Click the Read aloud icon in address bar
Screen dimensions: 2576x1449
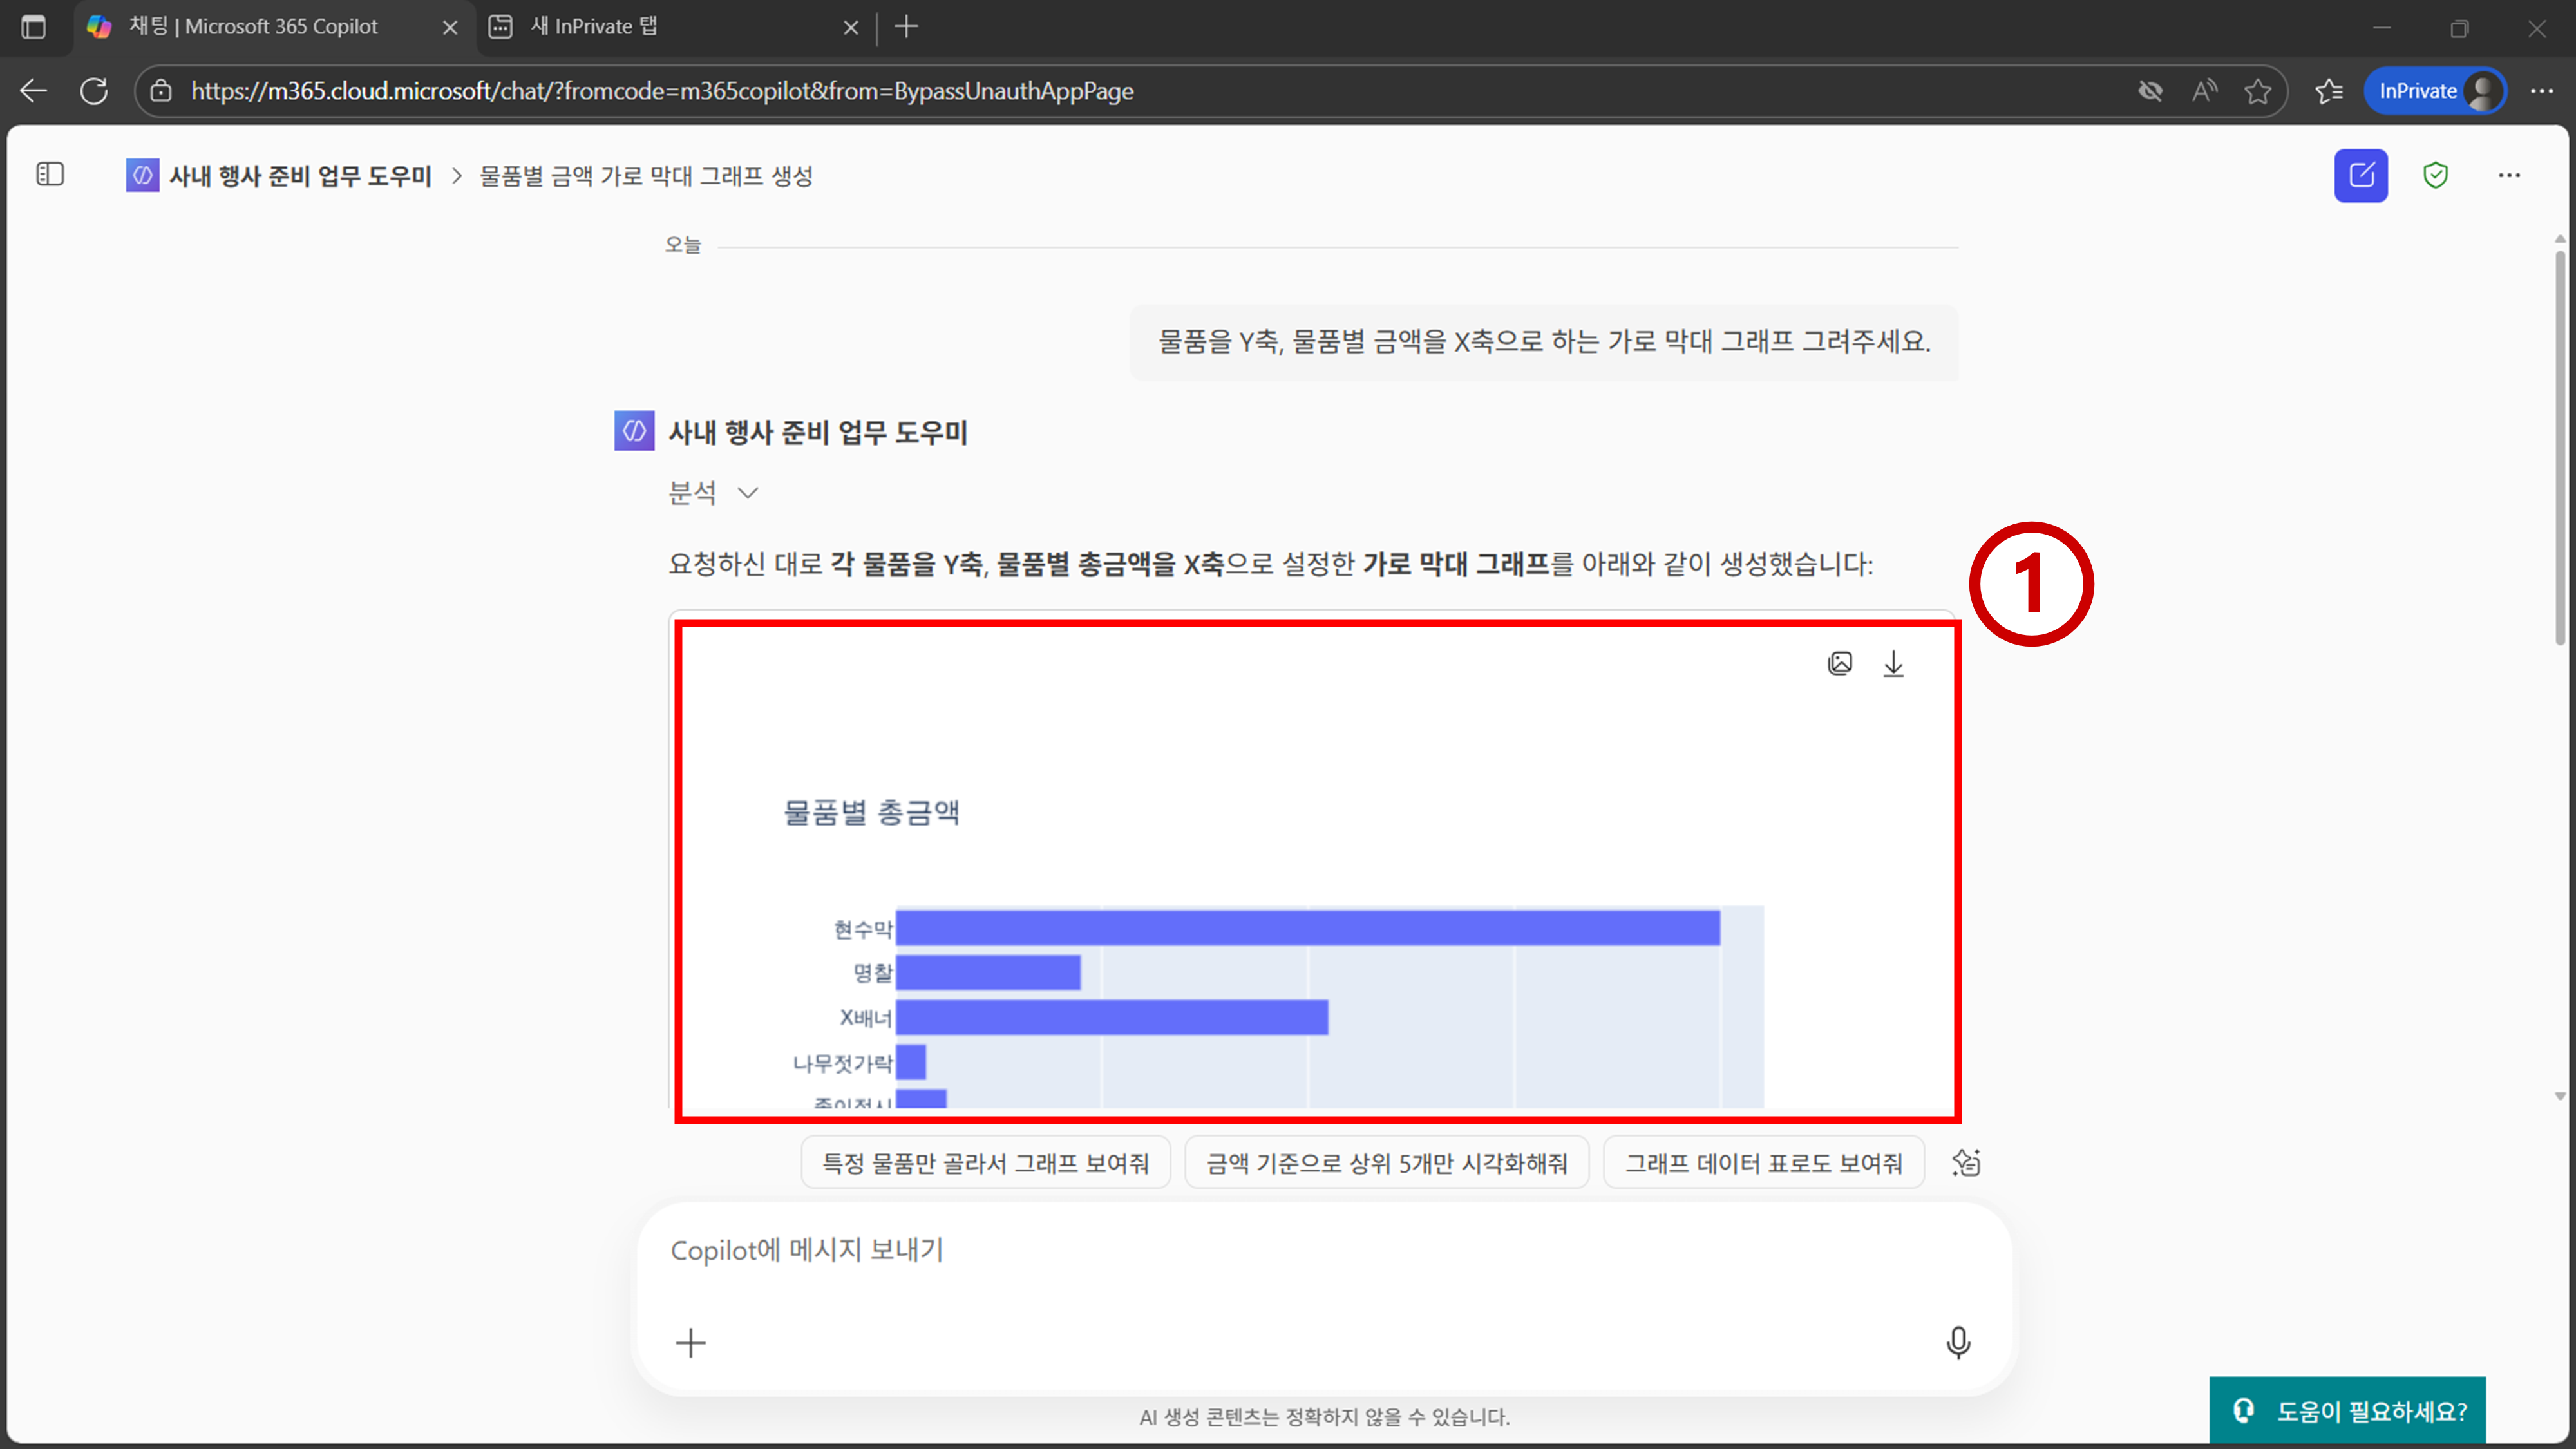coord(2204,91)
